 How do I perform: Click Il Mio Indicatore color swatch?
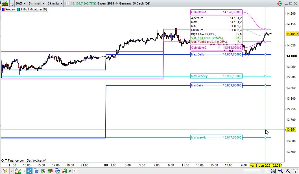pos(18,9)
